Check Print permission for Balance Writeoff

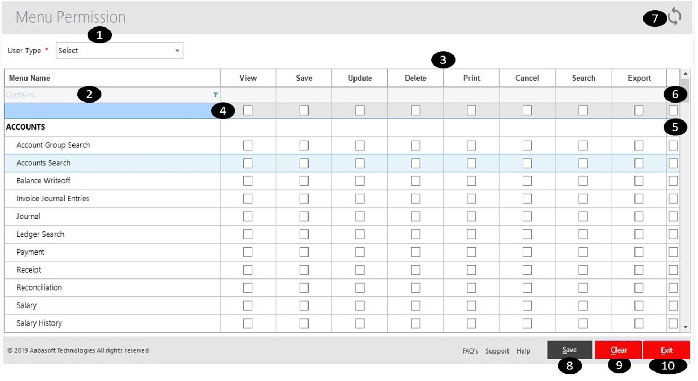coord(472,181)
